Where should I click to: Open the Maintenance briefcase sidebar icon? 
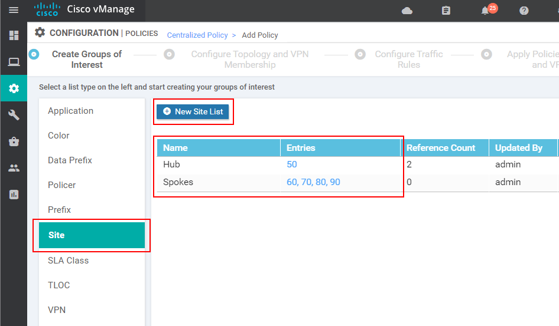(x=14, y=141)
